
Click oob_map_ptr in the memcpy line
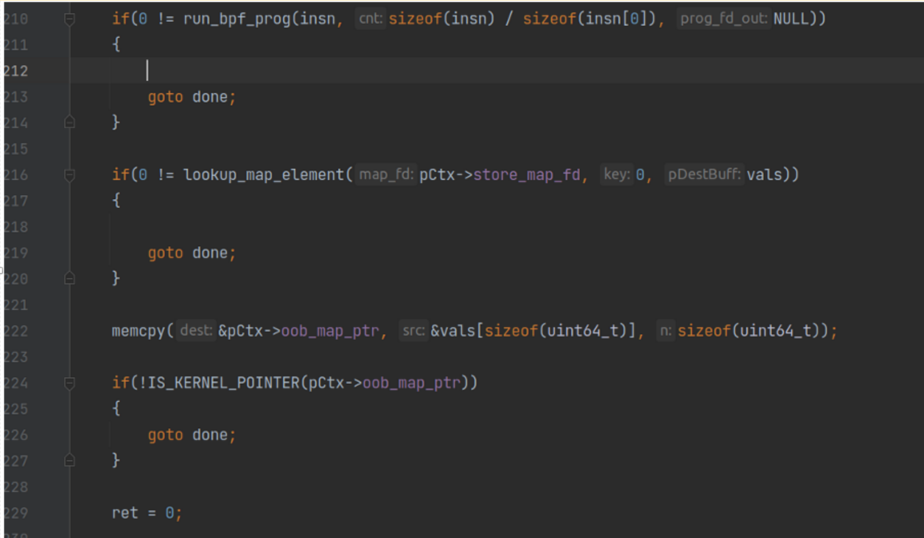(x=330, y=331)
